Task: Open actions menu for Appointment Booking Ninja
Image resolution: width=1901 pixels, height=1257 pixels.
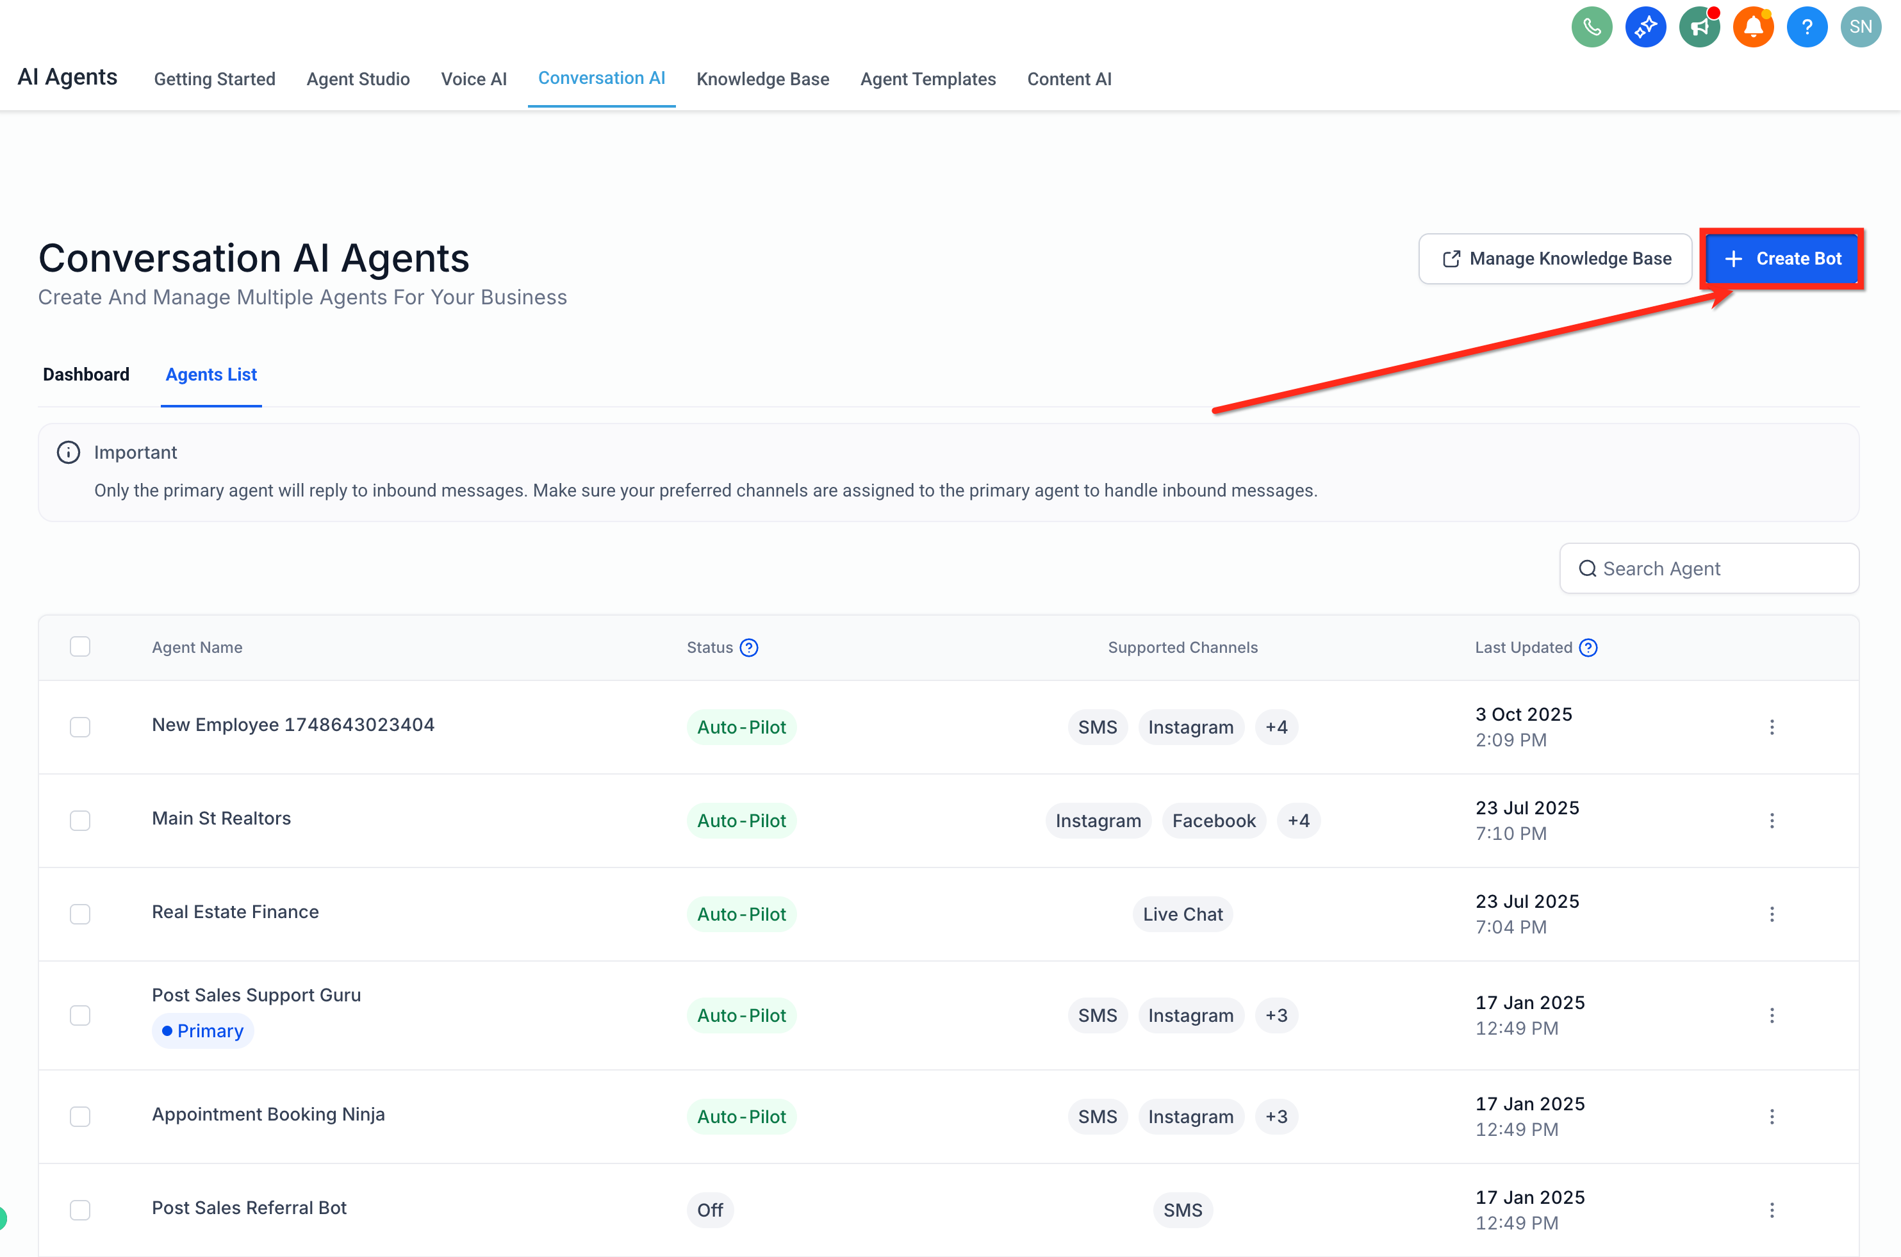Action: click(1772, 1117)
